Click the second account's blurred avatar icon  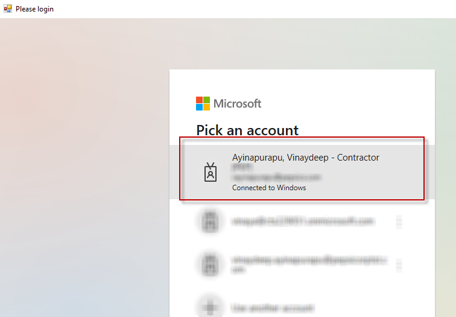(x=210, y=222)
